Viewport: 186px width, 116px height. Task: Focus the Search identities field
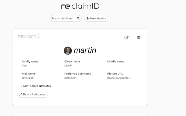(63, 19)
